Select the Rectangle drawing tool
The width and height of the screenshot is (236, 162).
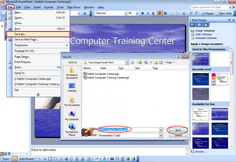tap(50, 159)
